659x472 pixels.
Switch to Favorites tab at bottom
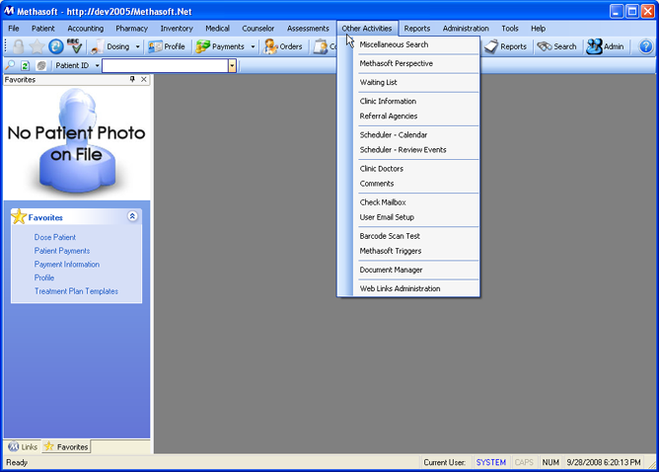(66, 446)
